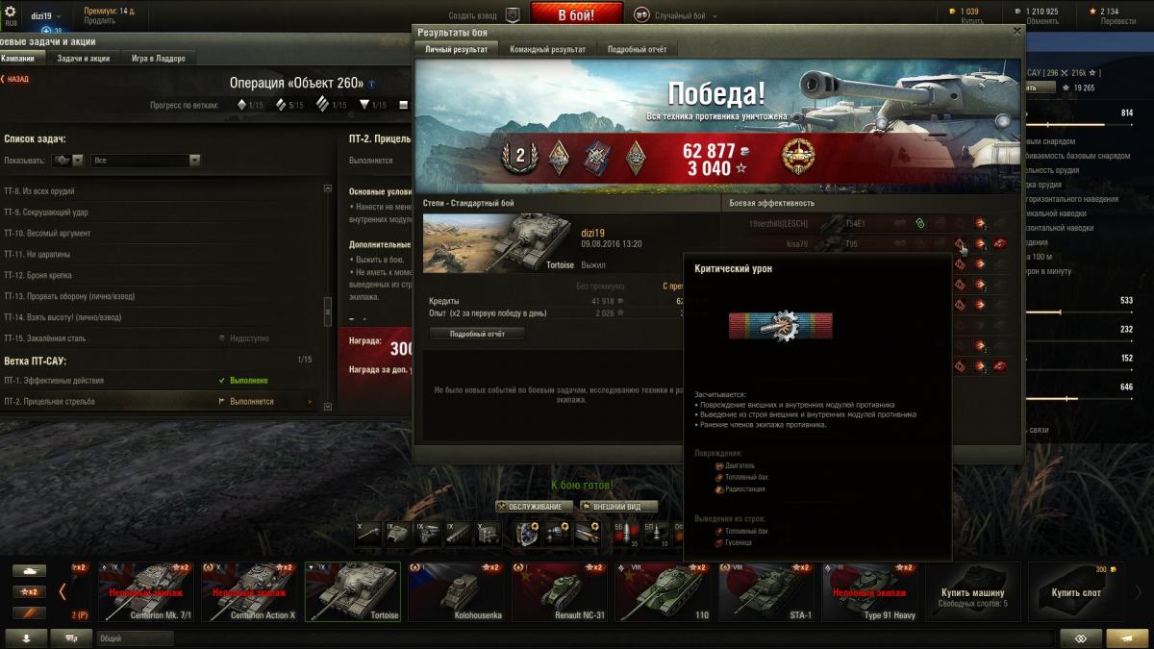The height and width of the screenshot is (649, 1154).
Task: Click Купить under the gold balance
Action: [x=970, y=21]
